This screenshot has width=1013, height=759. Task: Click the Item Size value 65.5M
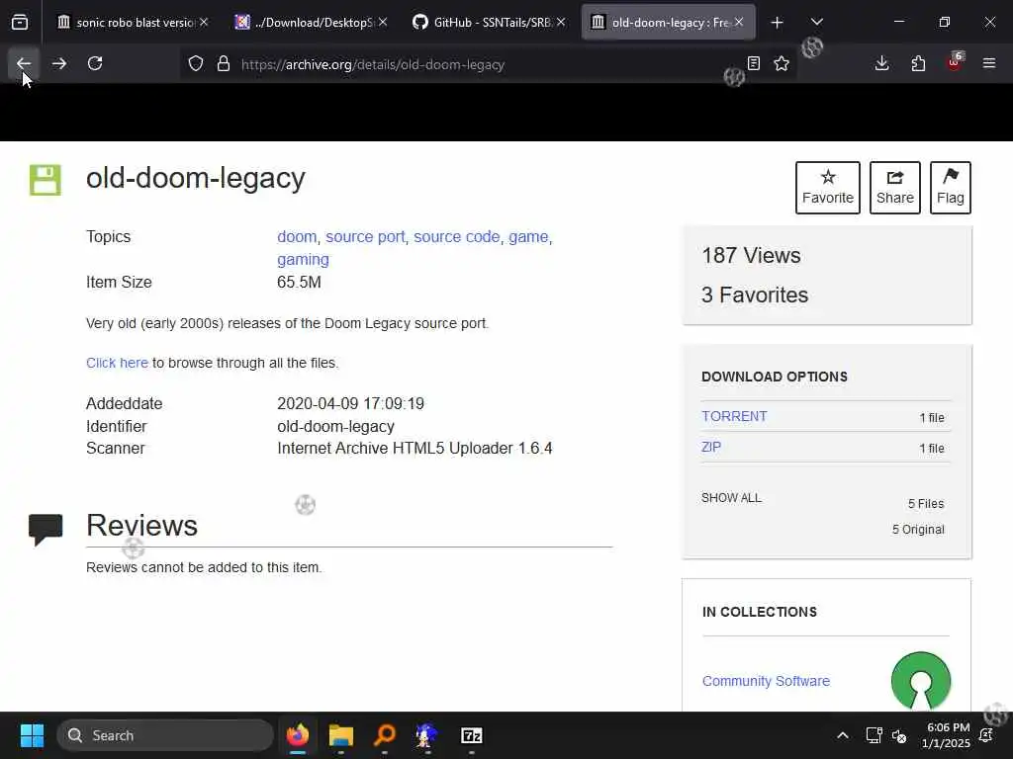pos(299,282)
